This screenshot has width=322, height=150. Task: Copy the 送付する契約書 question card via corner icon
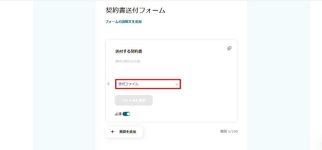coord(229,48)
